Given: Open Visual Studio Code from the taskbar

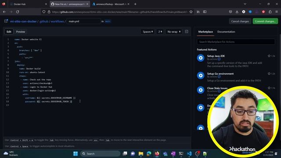Looking at the screenshot, I should tap(189, 154).
